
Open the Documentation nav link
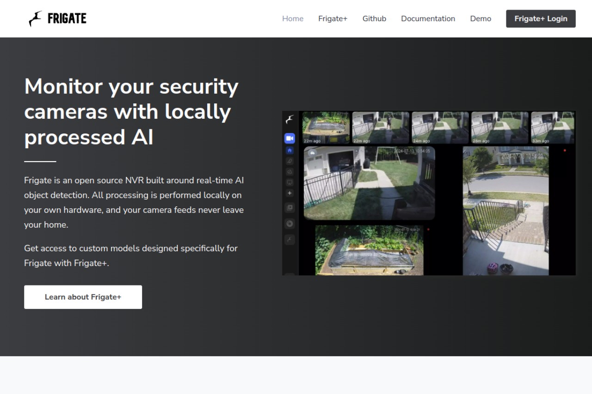(428, 18)
